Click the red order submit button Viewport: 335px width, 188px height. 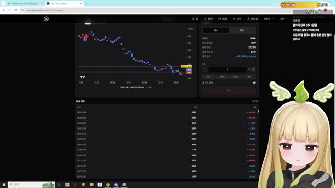(x=229, y=90)
